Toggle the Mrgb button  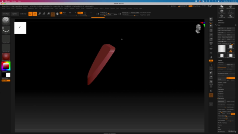tap(64, 13)
